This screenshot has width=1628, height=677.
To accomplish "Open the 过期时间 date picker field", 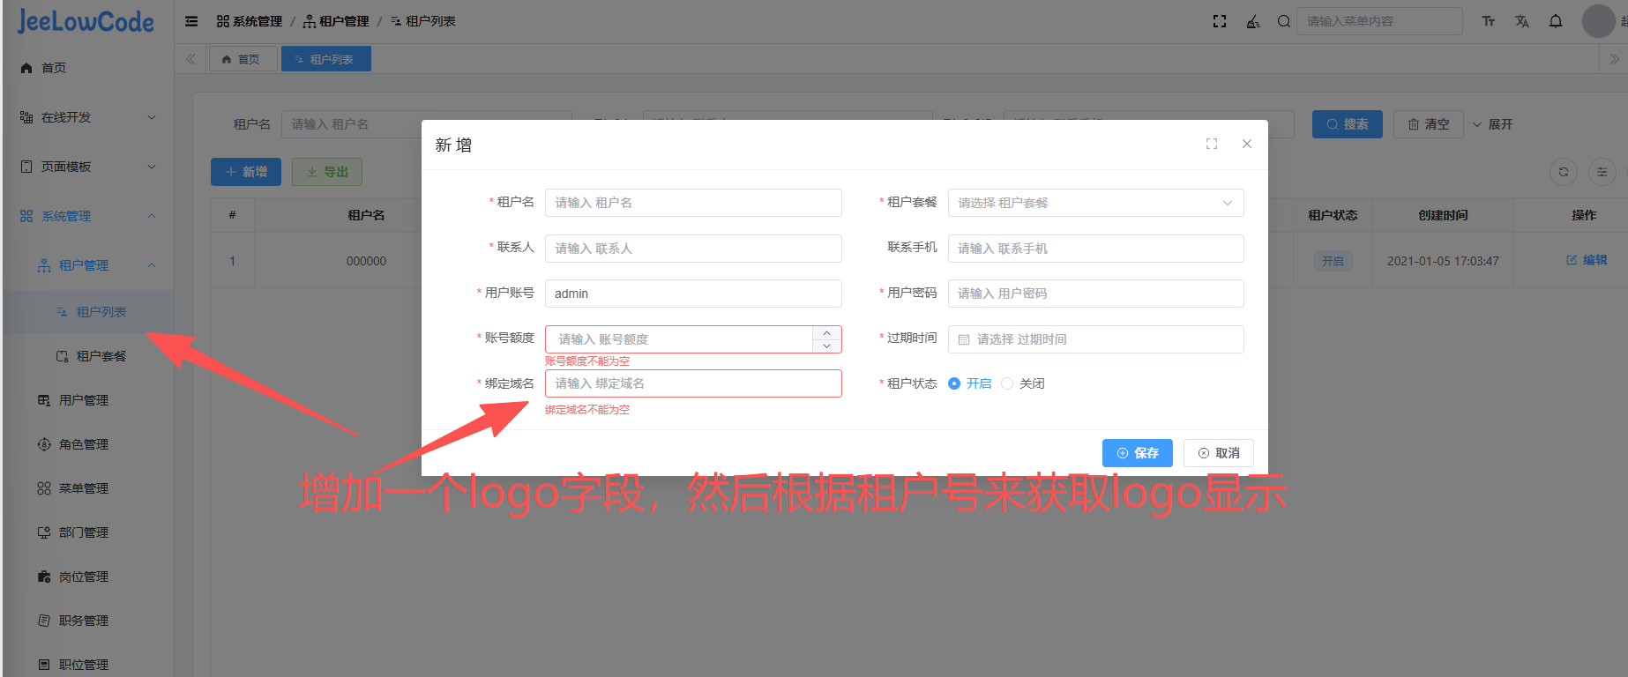I will click(1095, 339).
